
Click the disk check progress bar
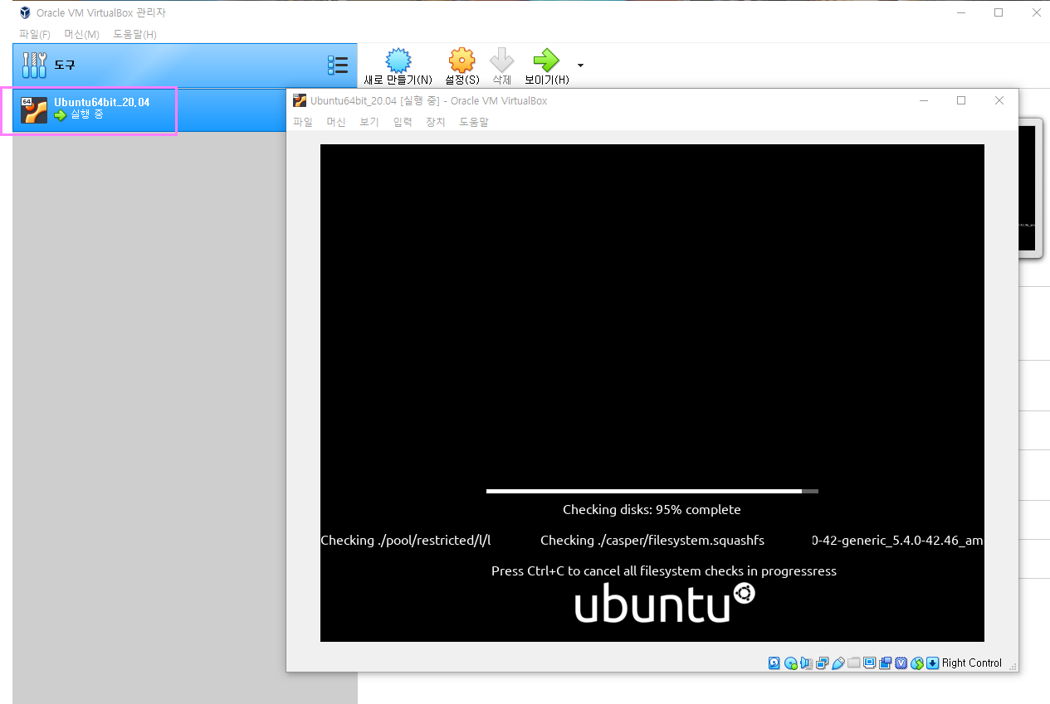click(x=652, y=491)
